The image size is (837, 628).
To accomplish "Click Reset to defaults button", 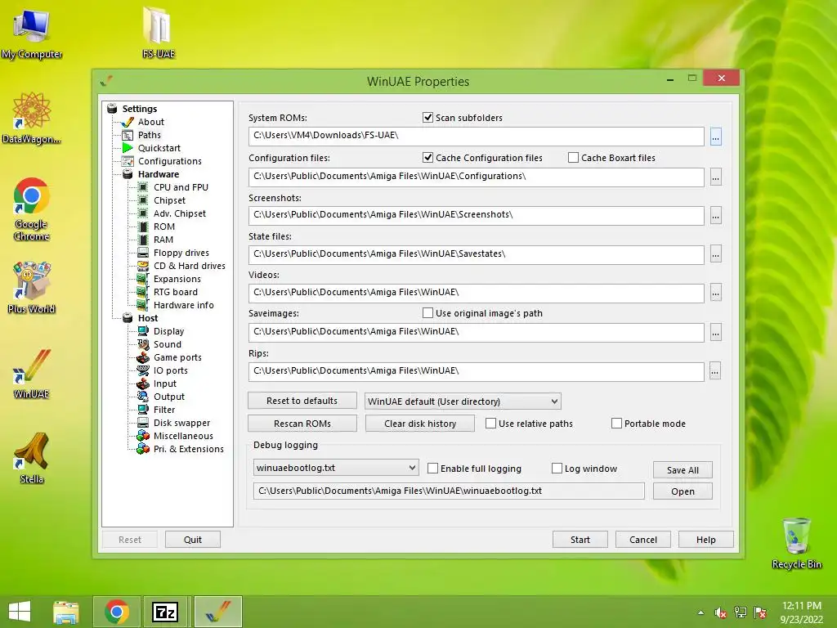I will [302, 401].
